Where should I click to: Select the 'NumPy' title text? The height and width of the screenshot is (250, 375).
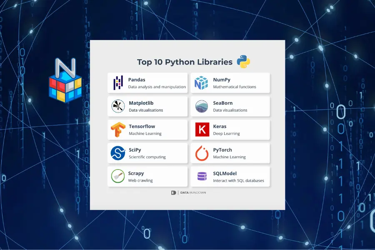222,80
